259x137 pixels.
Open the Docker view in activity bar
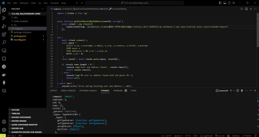click(4, 75)
